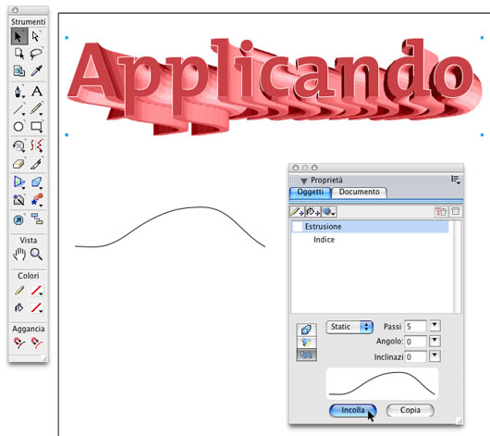Viewport: 490px width, 436px height.
Task: Pick the Freeform rotate tool
Action: [19, 146]
